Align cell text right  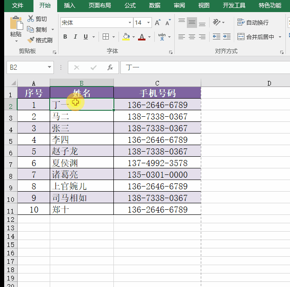point(202,37)
